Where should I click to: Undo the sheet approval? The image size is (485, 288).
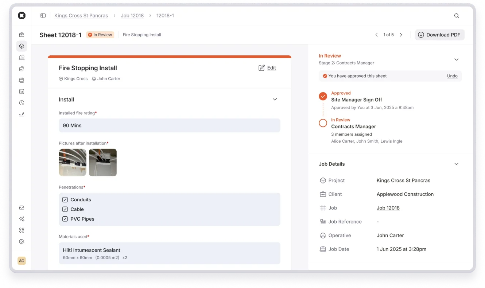point(452,76)
